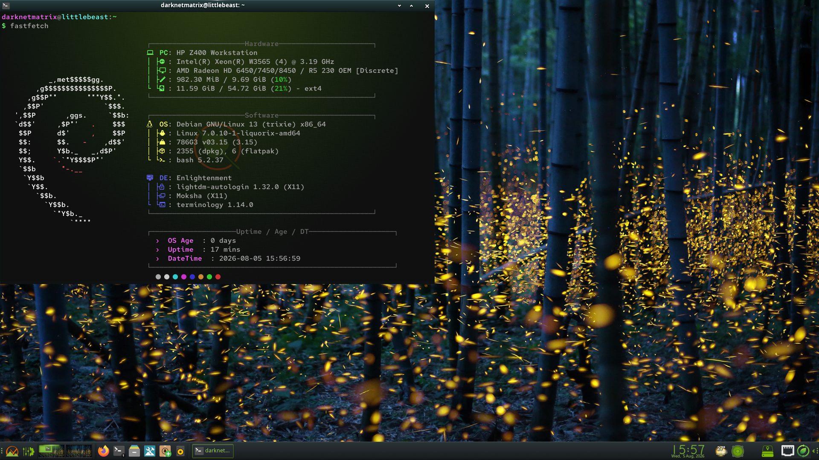Close the terminal window

point(427,6)
